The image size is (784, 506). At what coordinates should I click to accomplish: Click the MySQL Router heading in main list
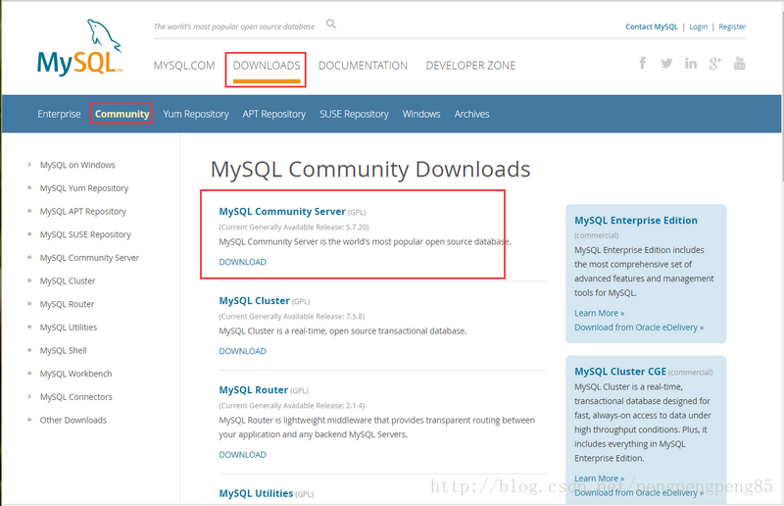pyautogui.click(x=254, y=390)
